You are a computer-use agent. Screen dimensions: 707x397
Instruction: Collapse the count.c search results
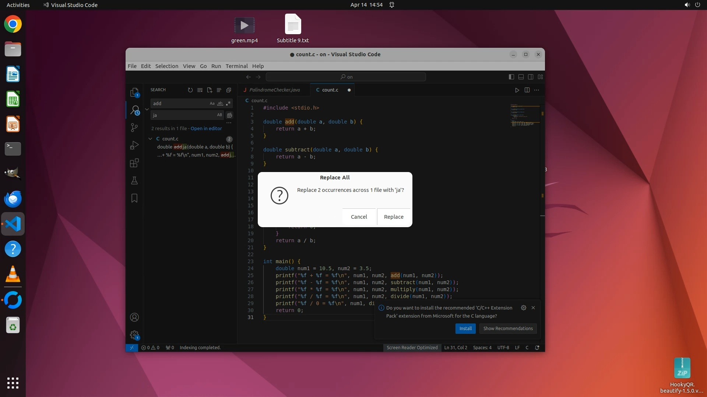click(x=150, y=139)
